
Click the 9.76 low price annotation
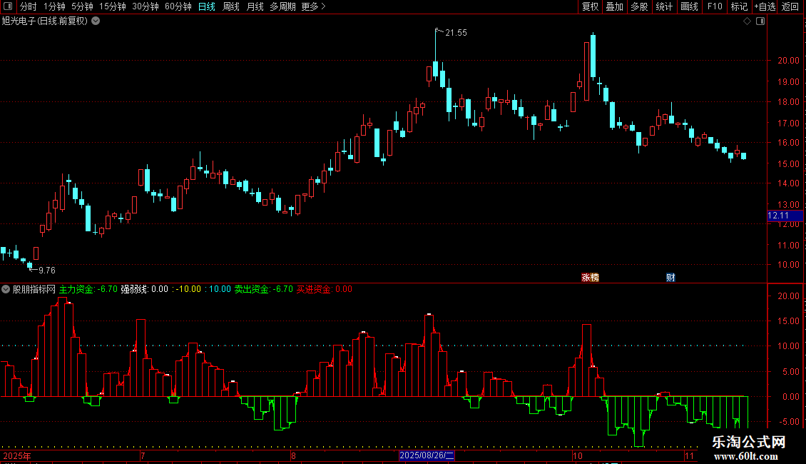[x=47, y=270]
